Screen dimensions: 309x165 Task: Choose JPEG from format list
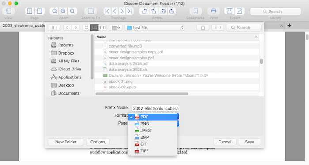[153, 130]
